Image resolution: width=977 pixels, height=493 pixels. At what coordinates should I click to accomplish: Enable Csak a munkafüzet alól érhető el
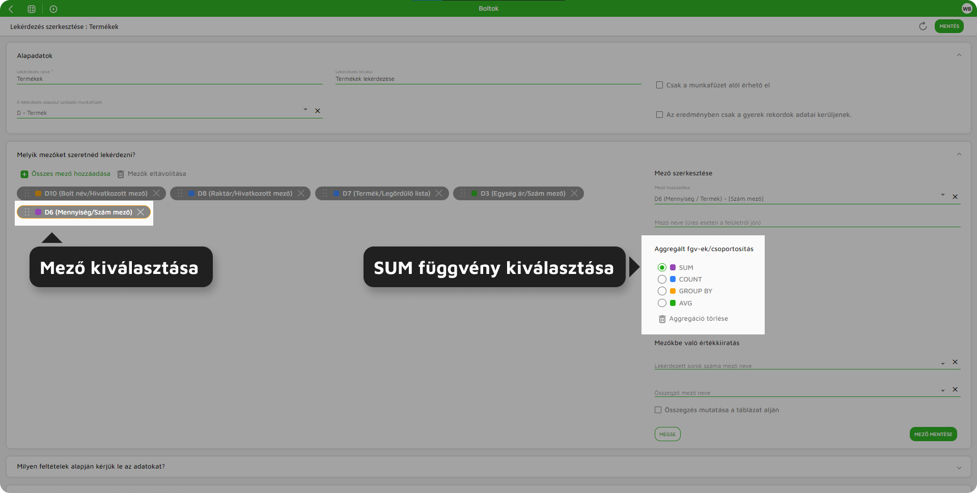[659, 85]
